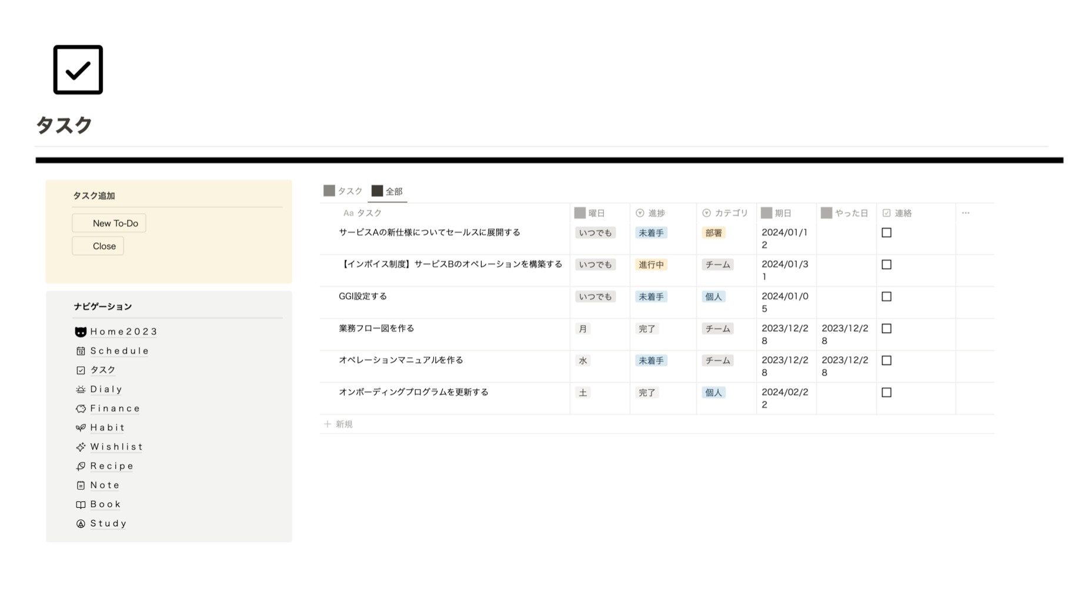Click the 2024/02/22 due date cell
The height and width of the screenshot is (603, 1089).
point(786,398)
